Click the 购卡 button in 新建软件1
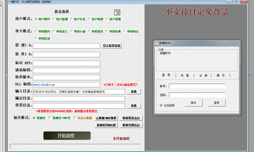Screen dimensions: 254x152 coord(194,103)
